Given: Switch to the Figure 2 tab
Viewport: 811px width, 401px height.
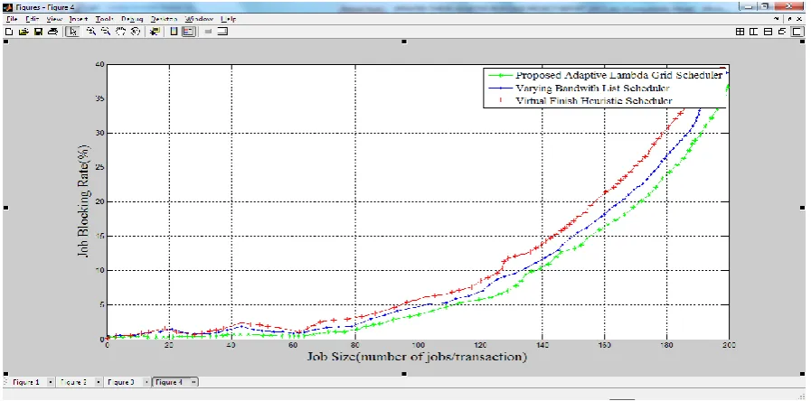Looking at the screenshot, I should click(x=73, y=382).
